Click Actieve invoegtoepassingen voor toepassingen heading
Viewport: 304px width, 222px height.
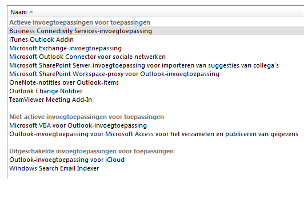coord(79,22)
